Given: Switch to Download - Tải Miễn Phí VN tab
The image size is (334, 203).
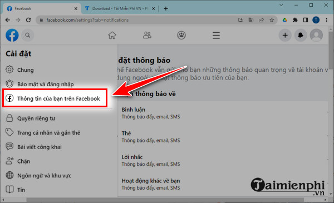Looking at the screenshot, I should 120,8.
